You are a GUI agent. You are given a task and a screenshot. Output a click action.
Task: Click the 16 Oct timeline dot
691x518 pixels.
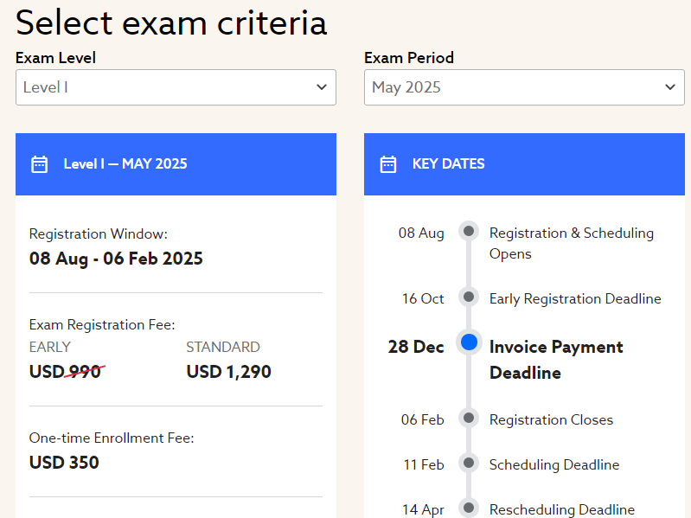469,297
